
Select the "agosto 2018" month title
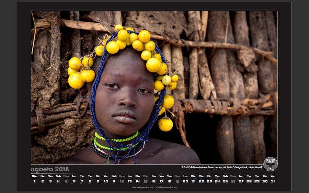coord(49,169)
